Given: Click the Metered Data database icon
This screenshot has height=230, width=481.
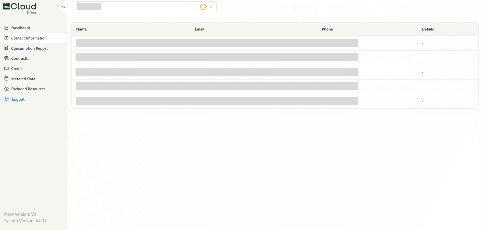Looking at the screenshot, I should click(6, 79).
